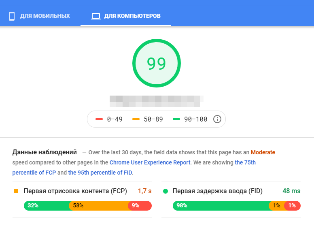Click the green 98% FID bar segment
314x226 pixels.
click(221, 205)
